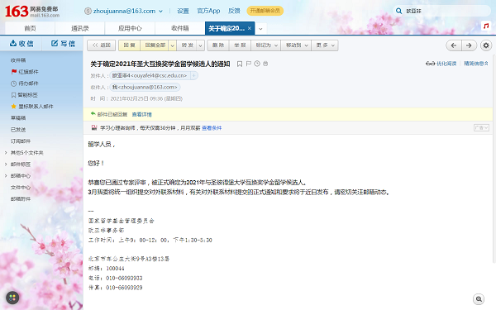The height and width of the screenshot is (310, 496).
Task: Open the 移动到 dropdown
Action: 297,45
